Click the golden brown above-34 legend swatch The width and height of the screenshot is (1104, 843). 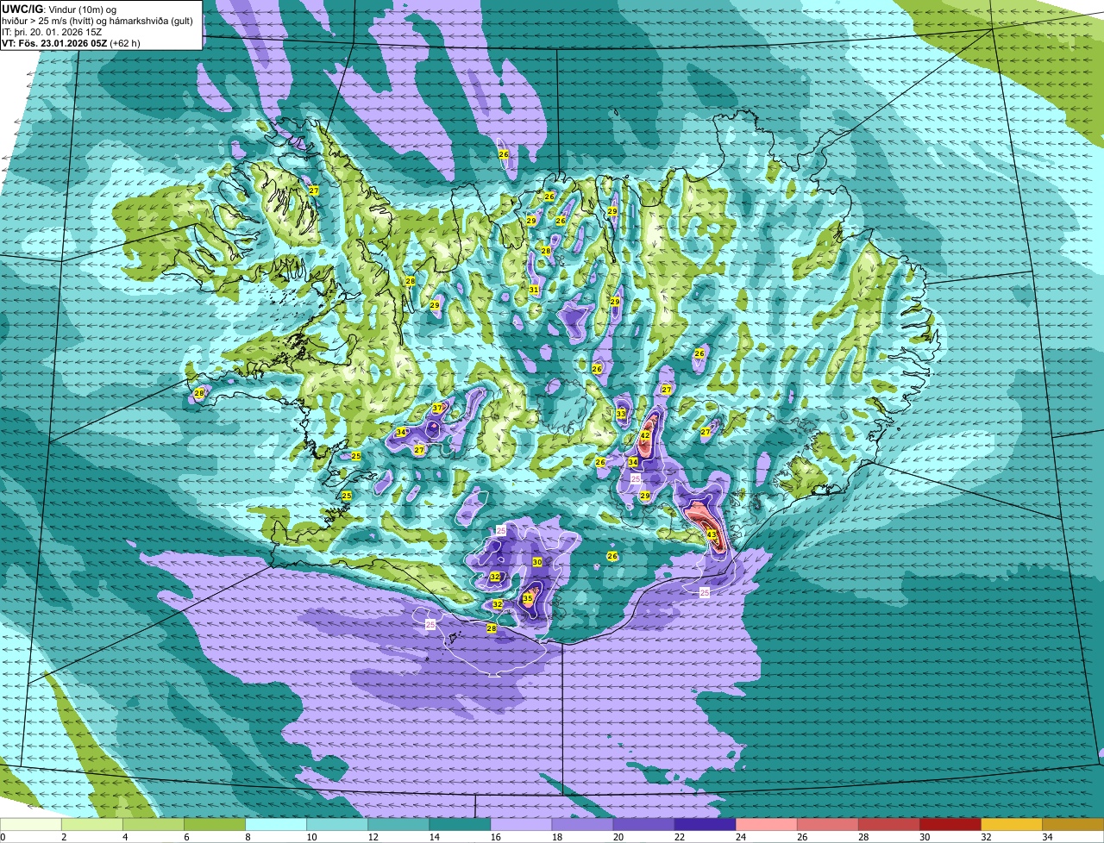1073,825
